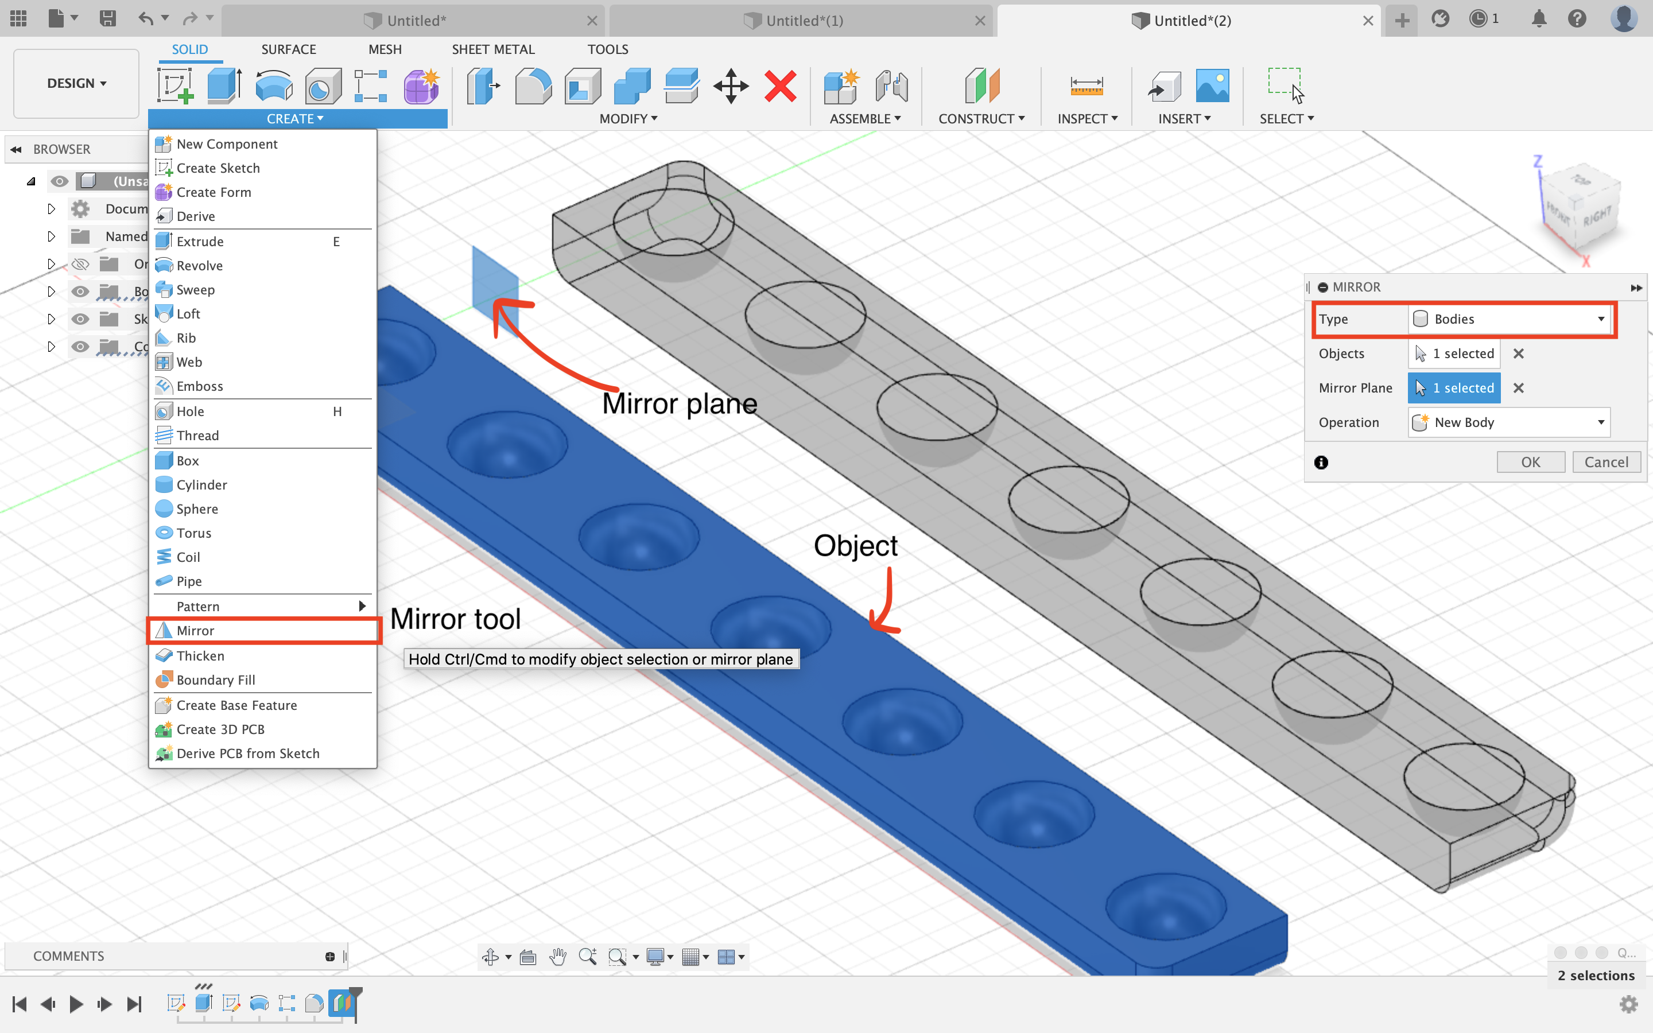
Task: Open the CONSTRUCT dropdown menu
Action: (981, 119)
